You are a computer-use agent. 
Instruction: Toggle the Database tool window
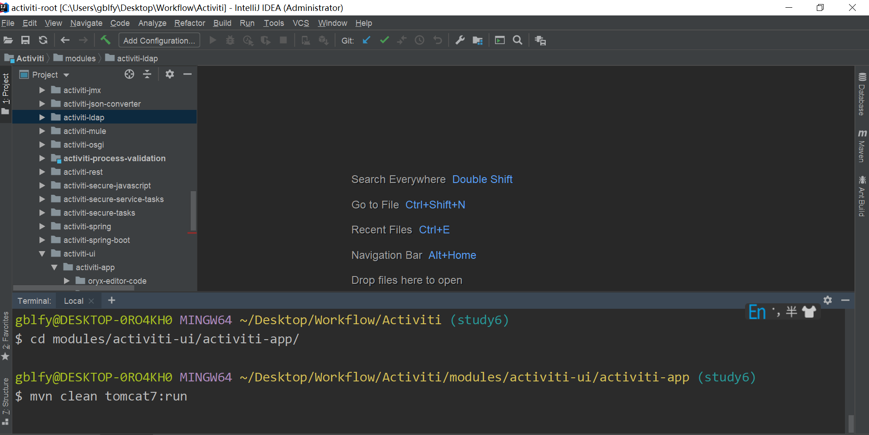click(x=862, y=94)
